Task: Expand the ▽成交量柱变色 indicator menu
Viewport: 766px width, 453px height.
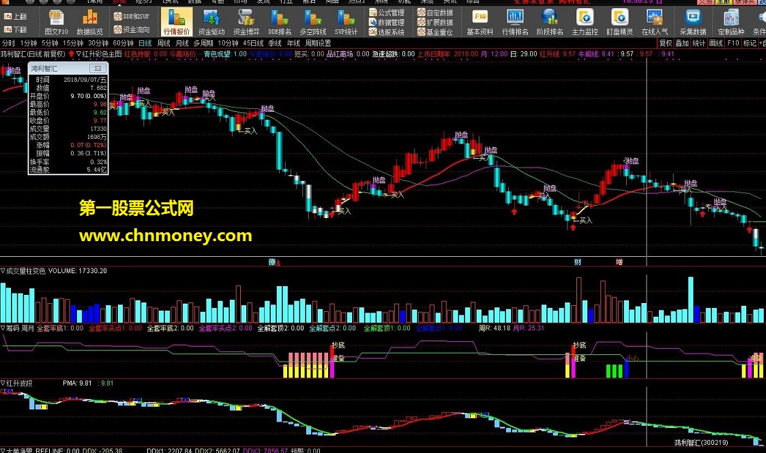Action: pyautogui.click(x=23, y=270)
